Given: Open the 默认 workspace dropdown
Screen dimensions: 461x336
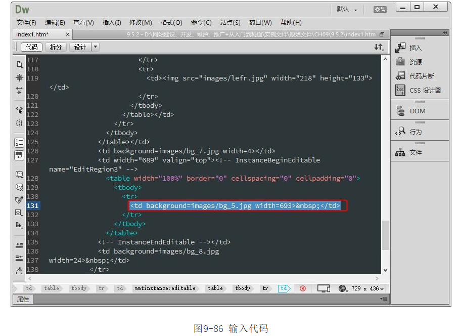Looking at the screenshot, I should tap(347, 9).
